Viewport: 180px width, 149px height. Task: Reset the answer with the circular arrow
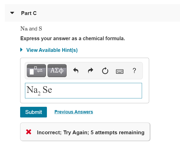(105, 71)
